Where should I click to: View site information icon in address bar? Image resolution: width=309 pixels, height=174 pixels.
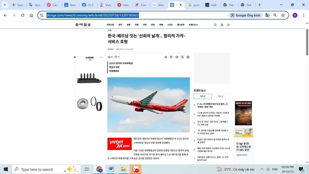42,15
